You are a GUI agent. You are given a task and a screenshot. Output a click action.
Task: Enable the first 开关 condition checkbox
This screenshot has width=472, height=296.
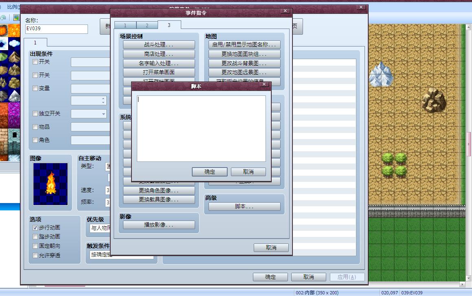[x=35, y=62]
